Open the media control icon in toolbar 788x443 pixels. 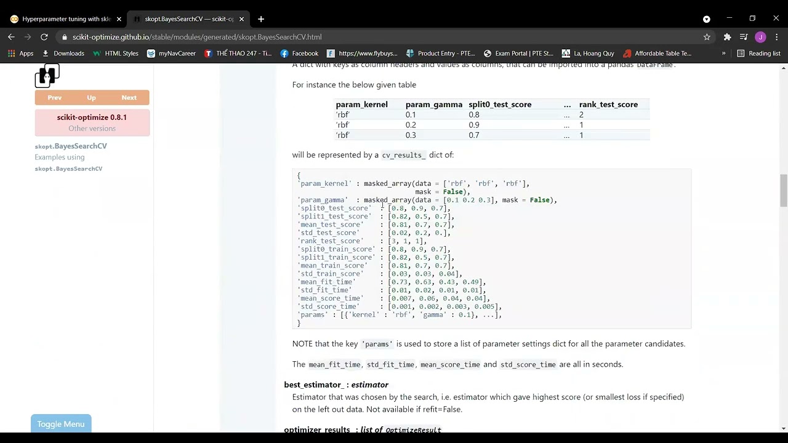[x=744, y=37]
